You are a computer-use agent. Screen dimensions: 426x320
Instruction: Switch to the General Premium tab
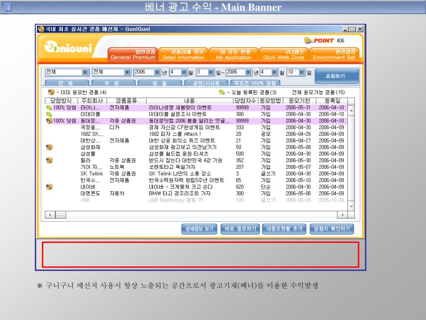coord(133,55)
